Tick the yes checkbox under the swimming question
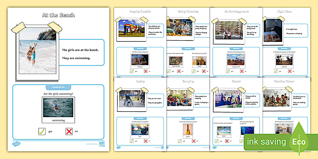 point(42,131)
